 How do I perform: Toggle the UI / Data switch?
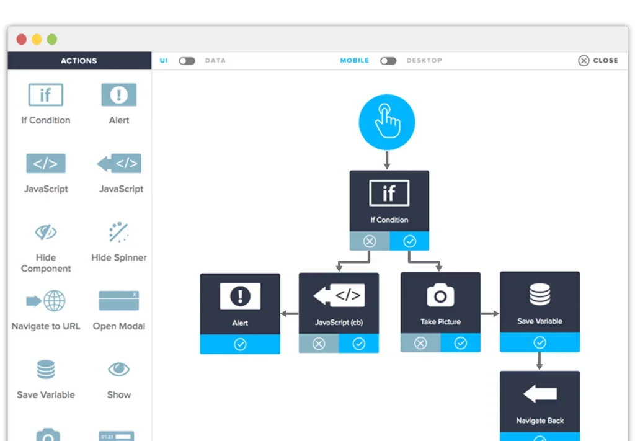point(187,61)
